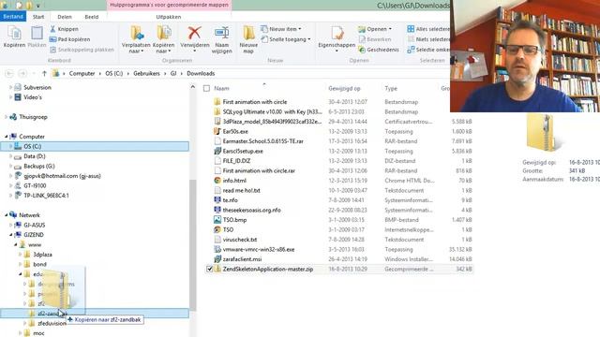
Task: Switch to the Delen ribbon tab
Action: pos(65,17)
